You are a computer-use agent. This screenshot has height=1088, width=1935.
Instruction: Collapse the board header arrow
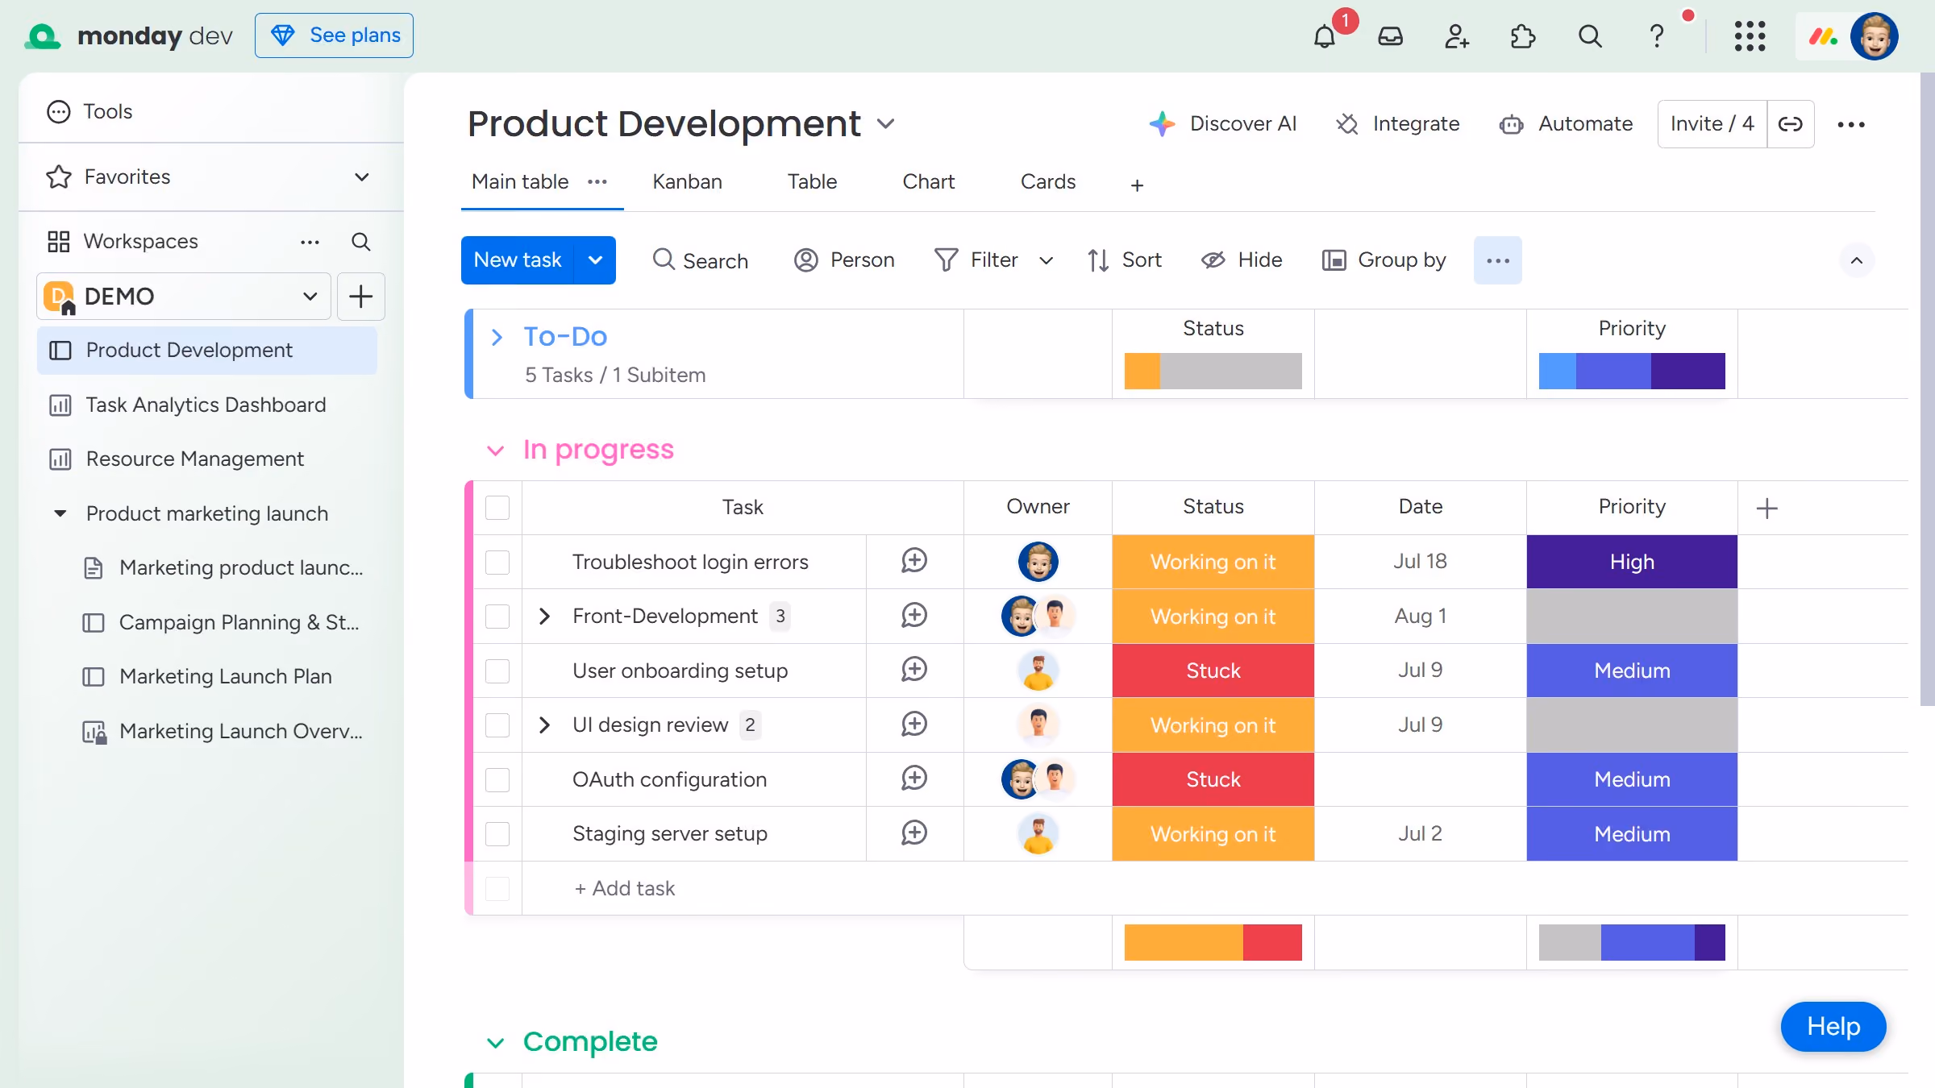1857,260
